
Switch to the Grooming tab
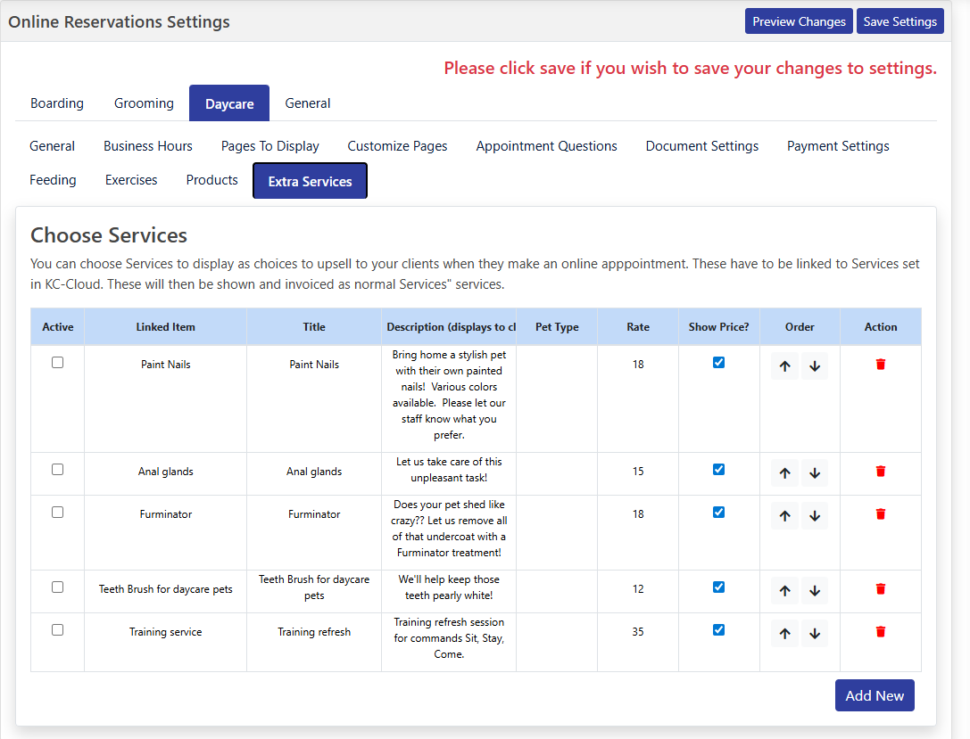tap(144, 103)
